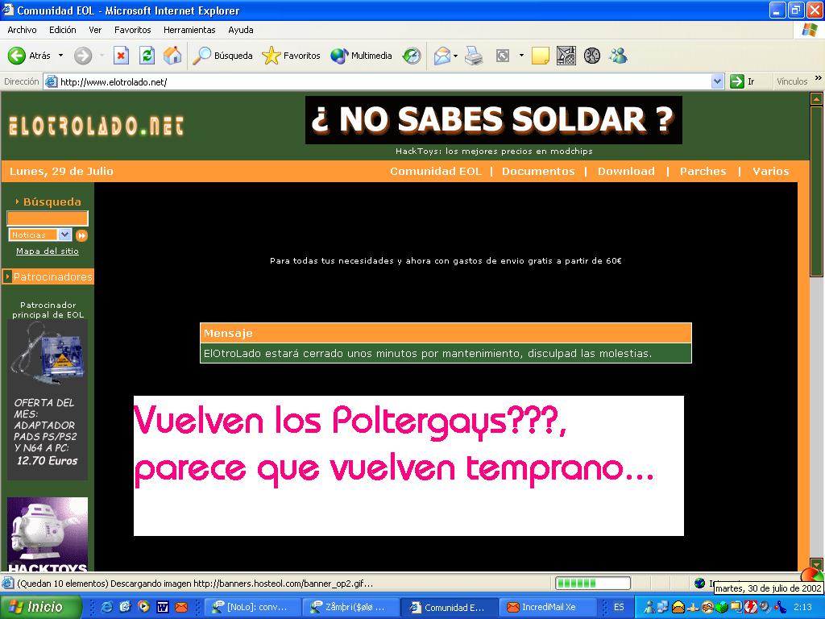The width and height of the screenshot is (825, 619).
Task: Open the Multimedia toolbar button
Action: (x=361, y=56)
